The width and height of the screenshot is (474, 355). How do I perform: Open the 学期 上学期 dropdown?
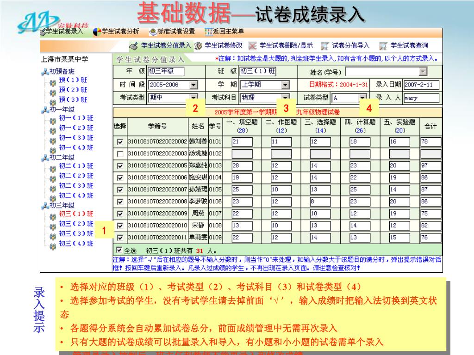click(x=285, y=85)
